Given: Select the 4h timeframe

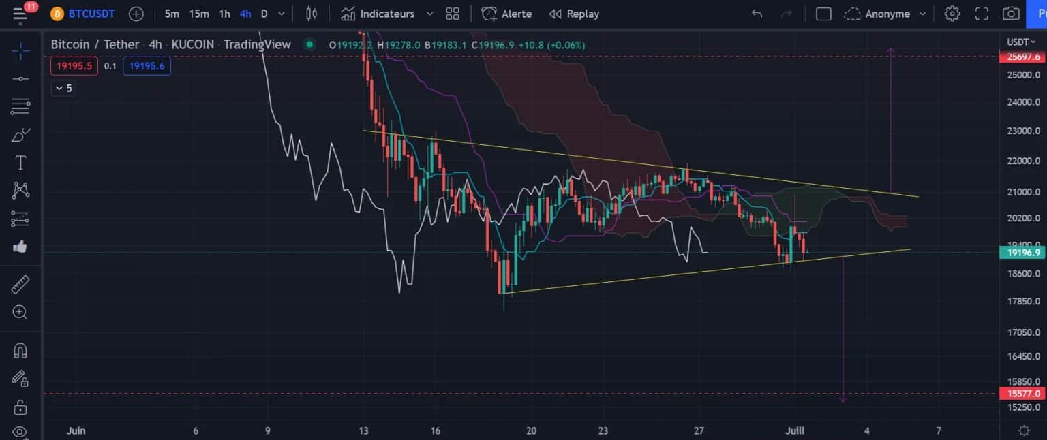Looking at the screenshot, I should tap(245, 14).
